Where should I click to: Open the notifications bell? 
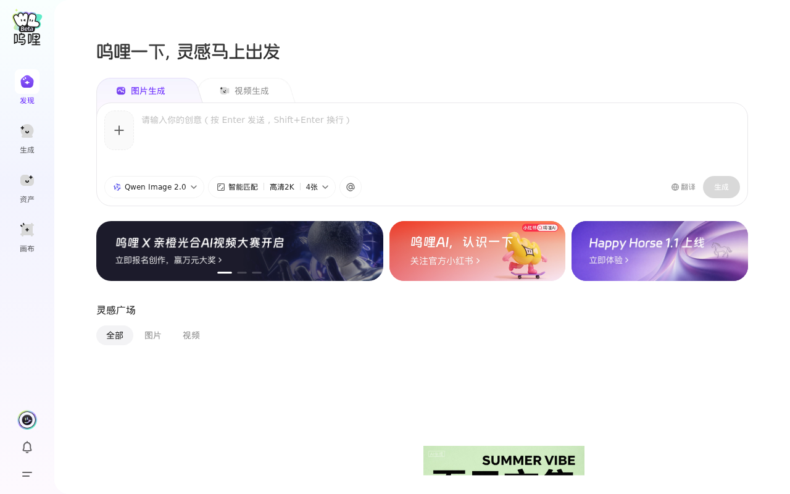coord(27,447)
